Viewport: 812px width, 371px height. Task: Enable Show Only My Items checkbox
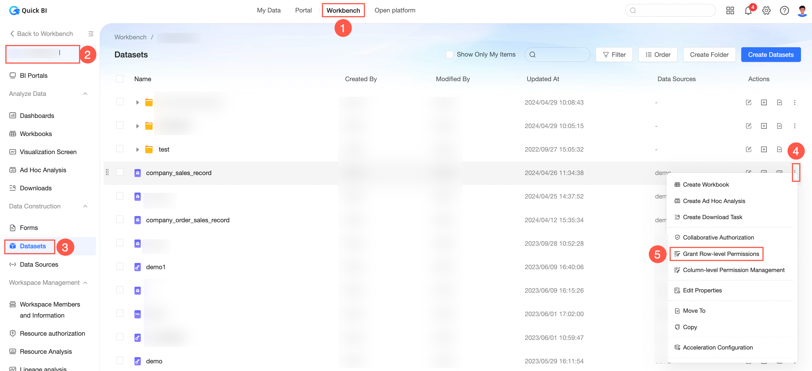pyautogui.click(x=450, y=55)
